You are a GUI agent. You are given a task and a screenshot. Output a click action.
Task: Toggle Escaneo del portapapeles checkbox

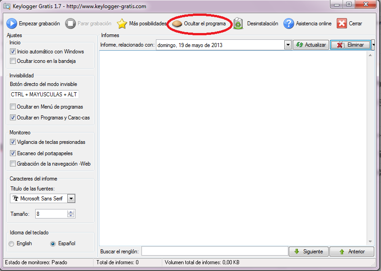click(x=13, y=153)
